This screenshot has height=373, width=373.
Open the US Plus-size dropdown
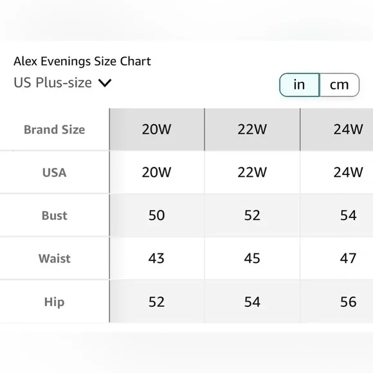pyautogui.click(x=62, y=83)
